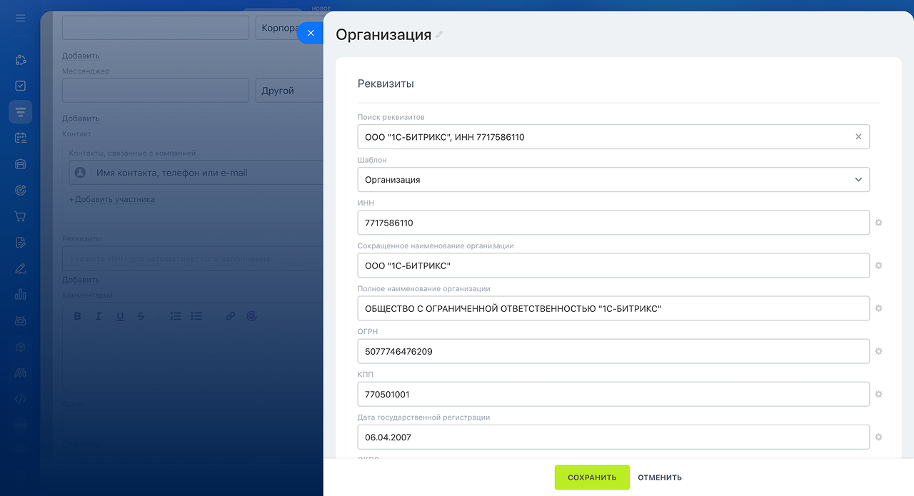Screen dimensions: 914x496
Task: Insert a link in comment editor
Action: [x=231, y=316]
